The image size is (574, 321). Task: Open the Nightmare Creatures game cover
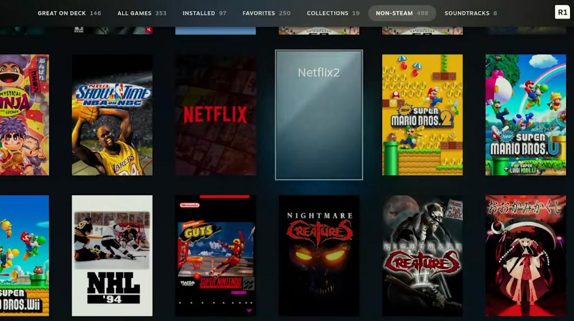coord(319,256)
